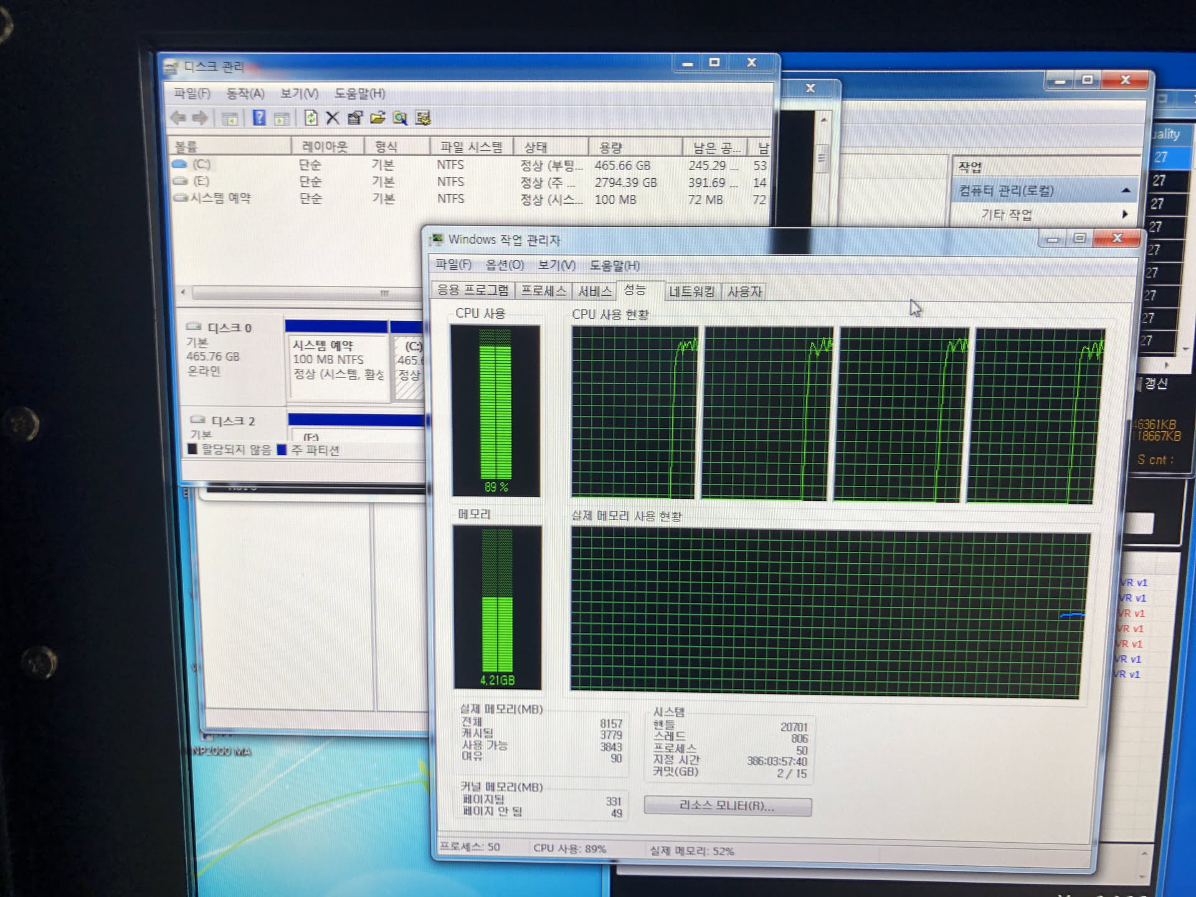
Task: Click the magnifier Explore toolbar icon
Action: (400, 118)
